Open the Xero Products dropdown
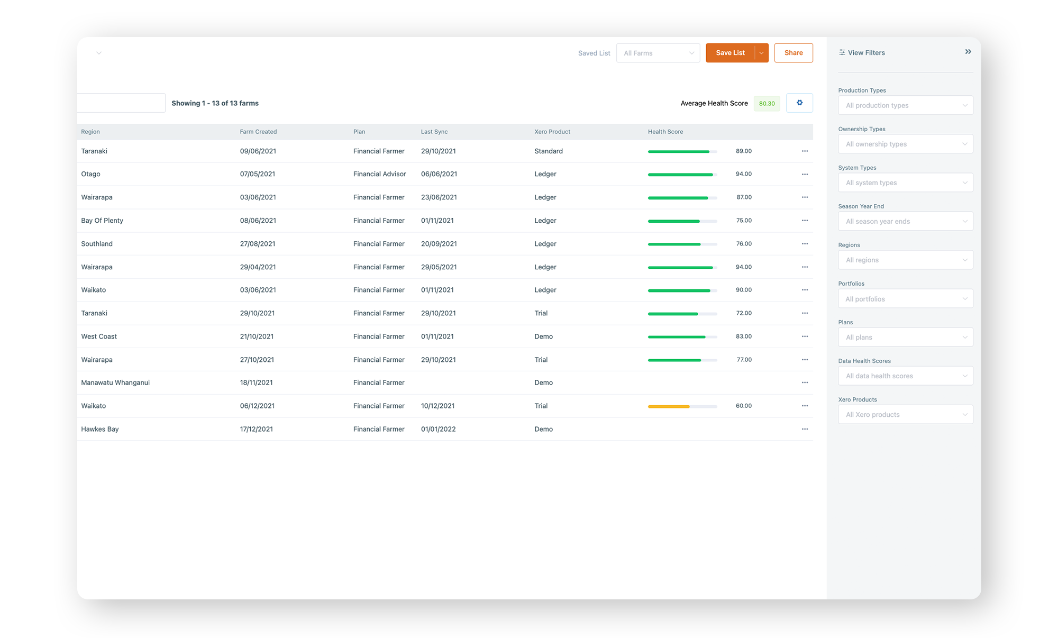1058x638 pixels. point(905,414)
